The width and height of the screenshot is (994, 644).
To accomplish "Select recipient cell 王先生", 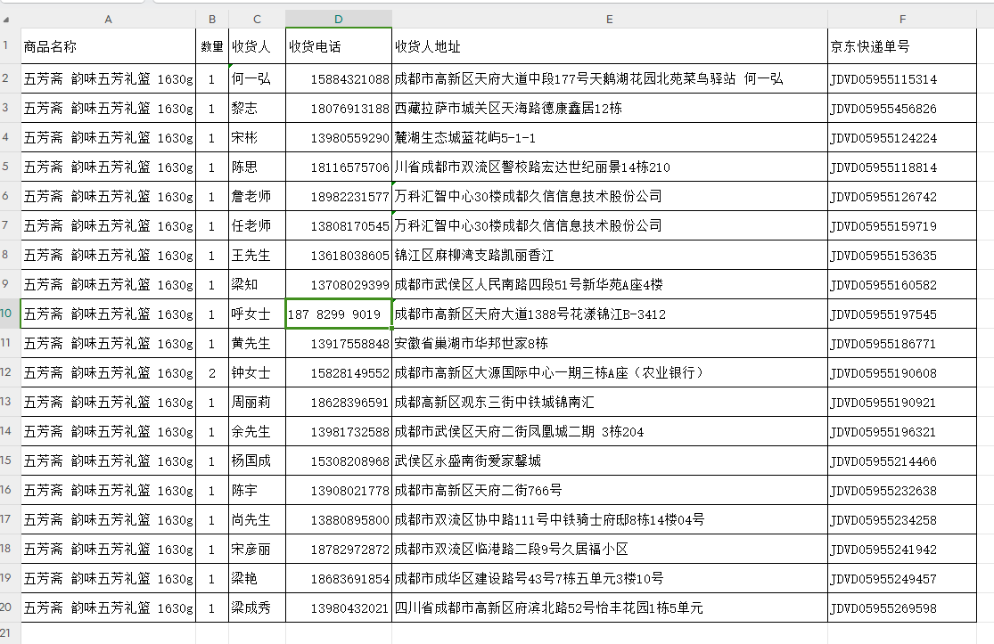I will pos(258,255).
